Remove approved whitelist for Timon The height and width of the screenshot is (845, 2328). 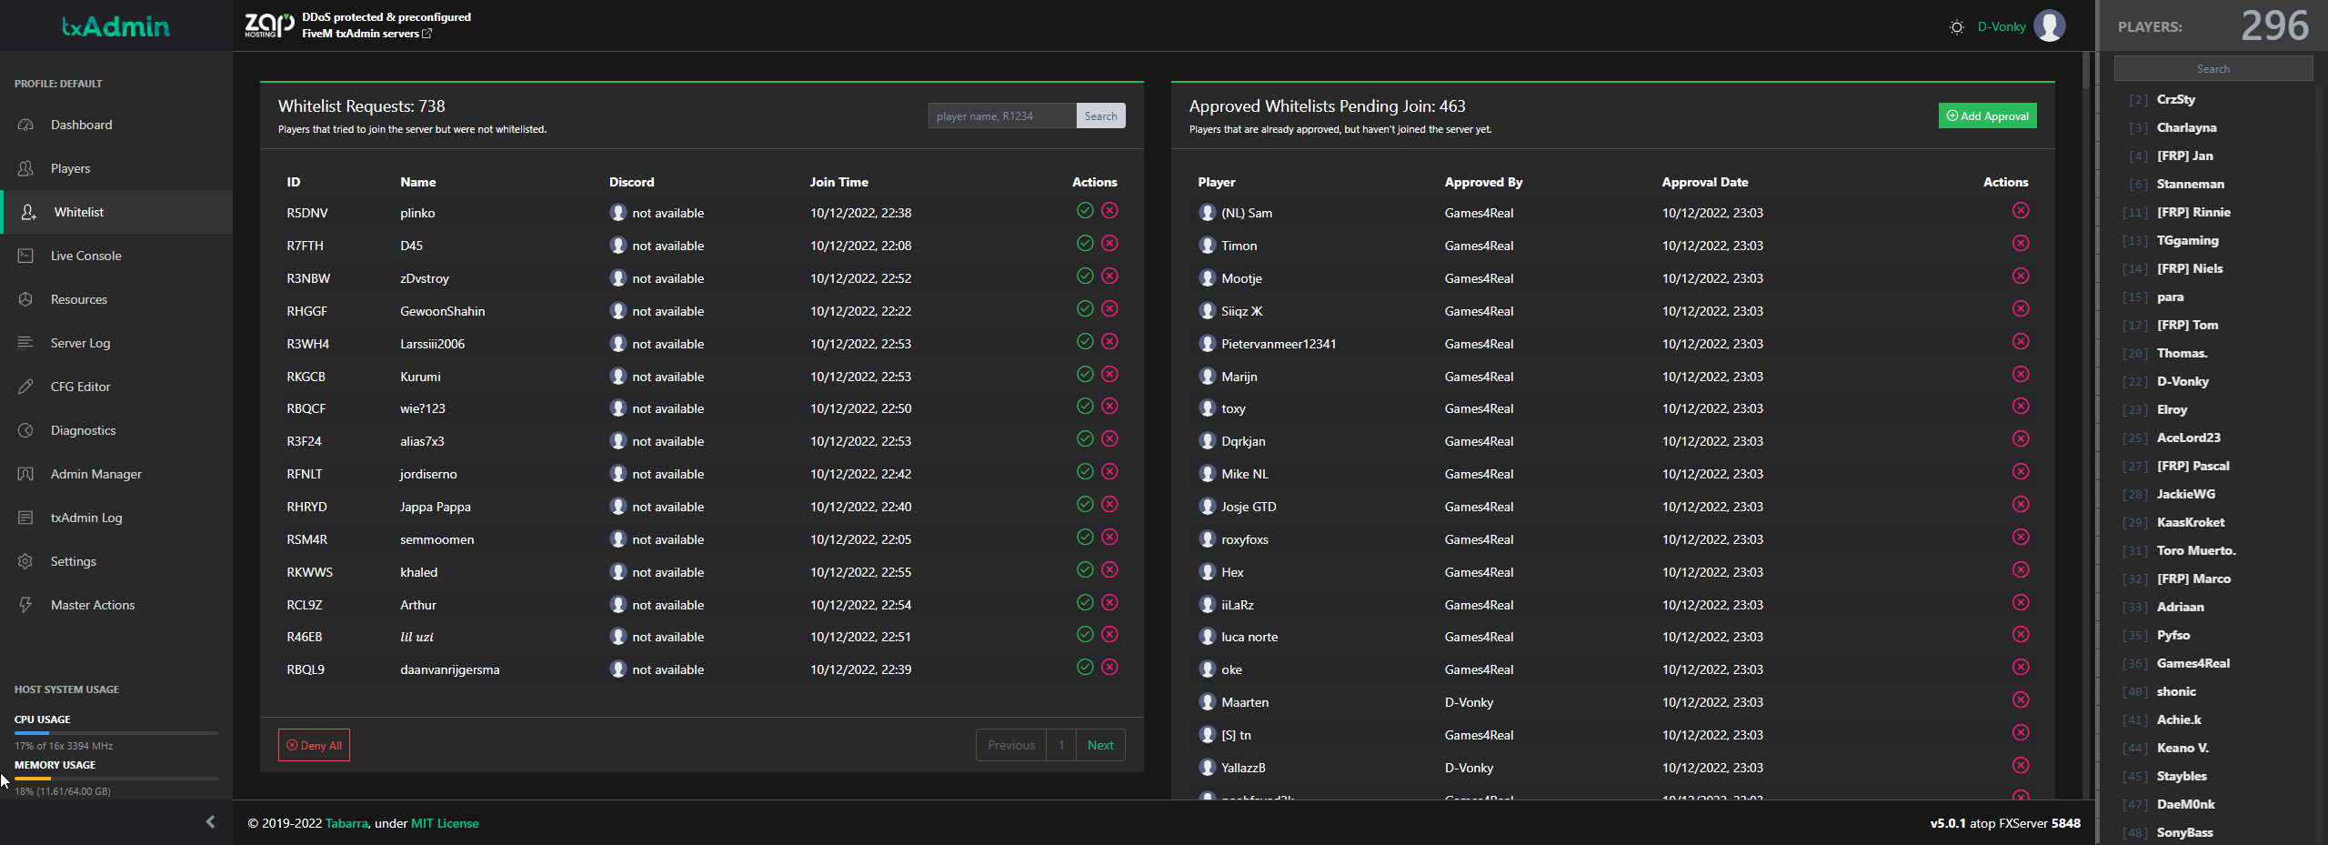tap(2020, 244)
